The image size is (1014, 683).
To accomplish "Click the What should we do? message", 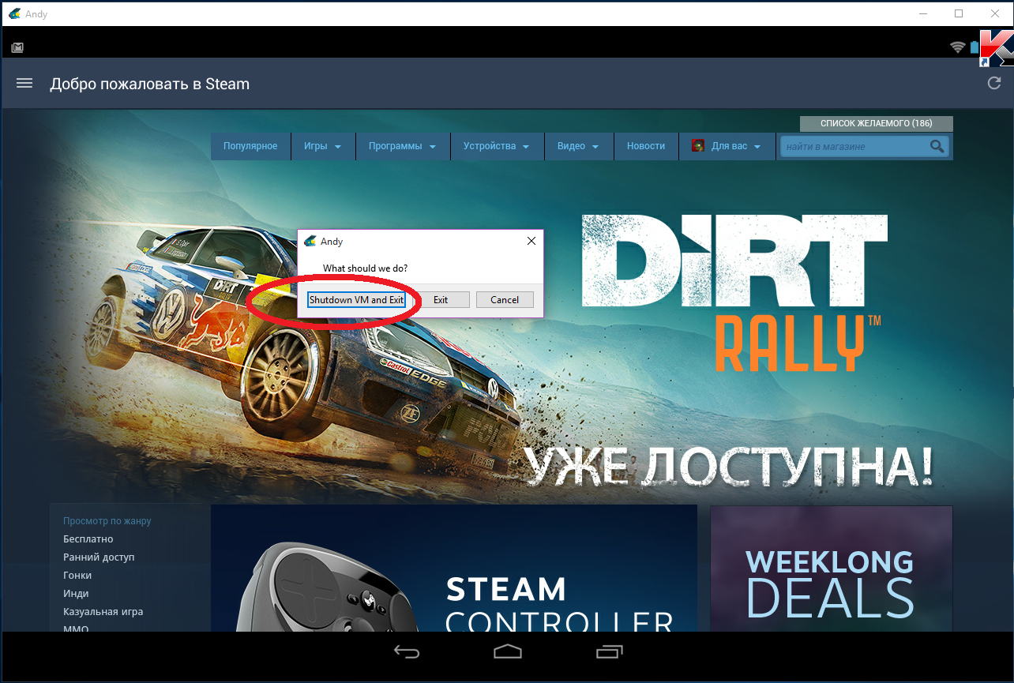I will pos(365,268).
